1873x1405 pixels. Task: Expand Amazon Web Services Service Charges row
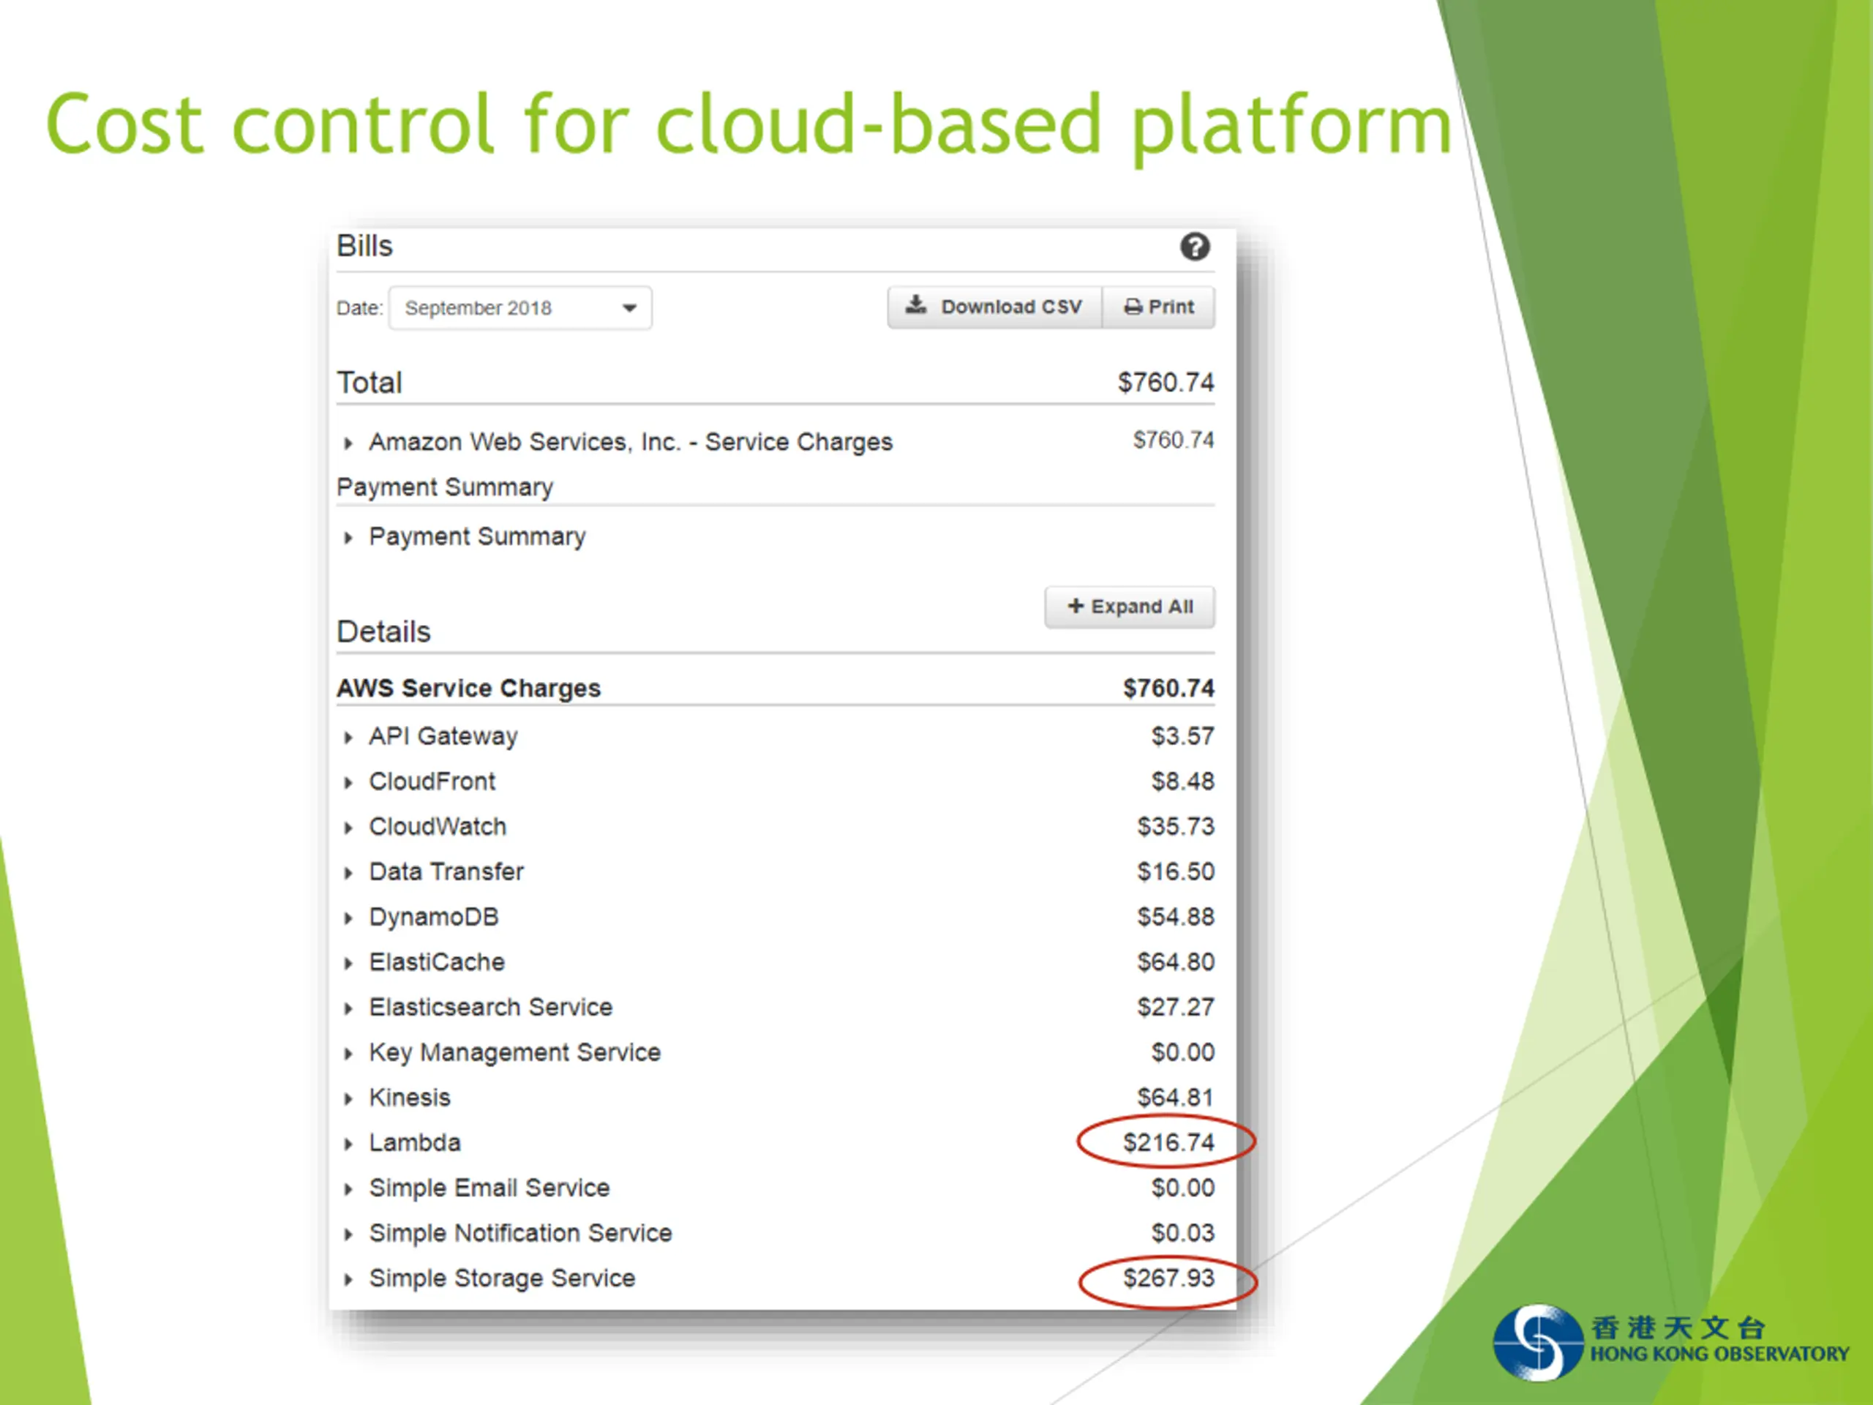pyautogui.click(x=348, y=443)
